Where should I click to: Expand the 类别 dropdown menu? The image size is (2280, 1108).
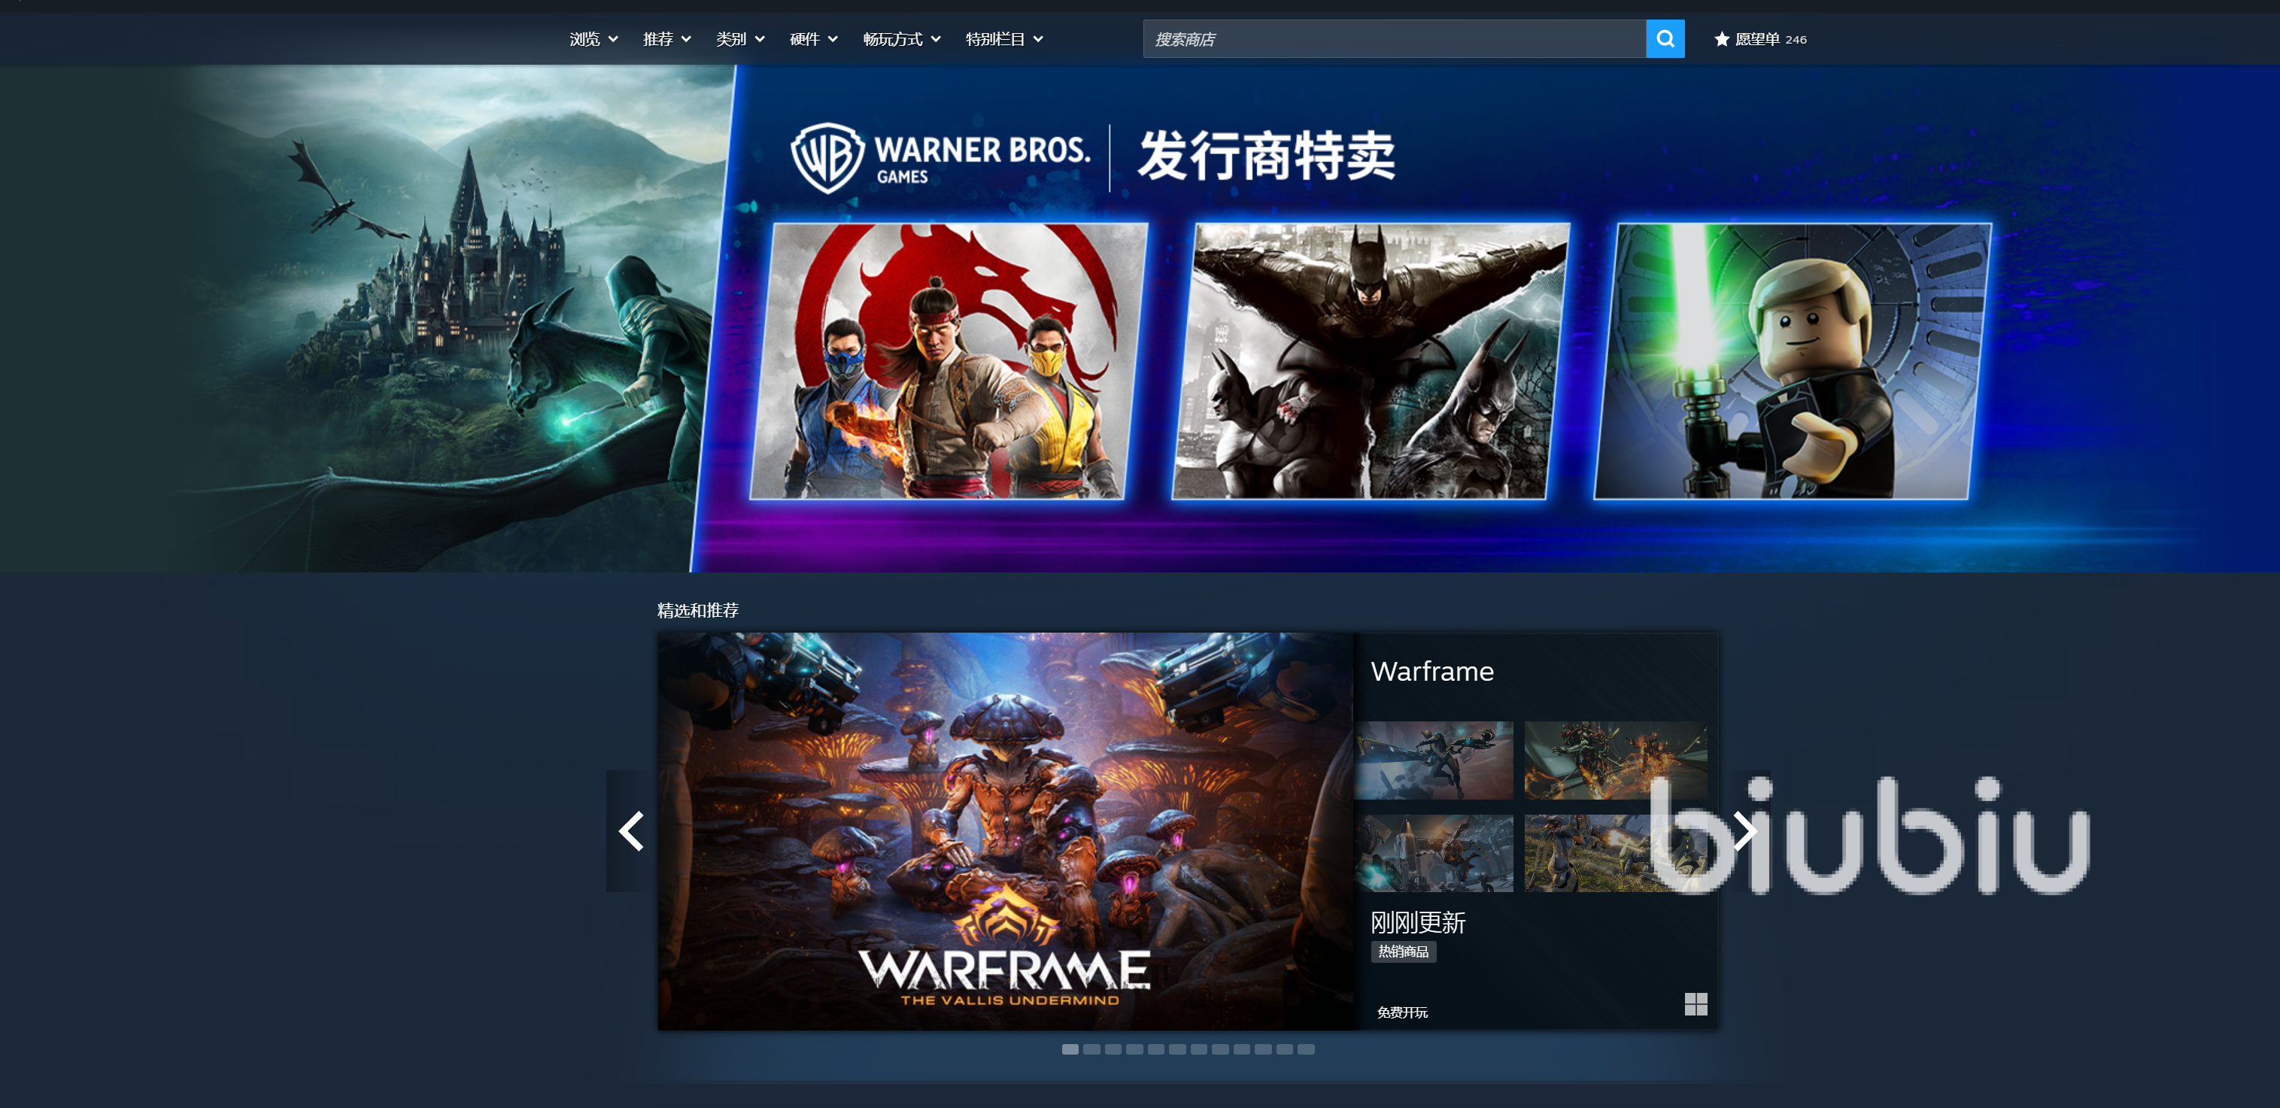(740, 39)
